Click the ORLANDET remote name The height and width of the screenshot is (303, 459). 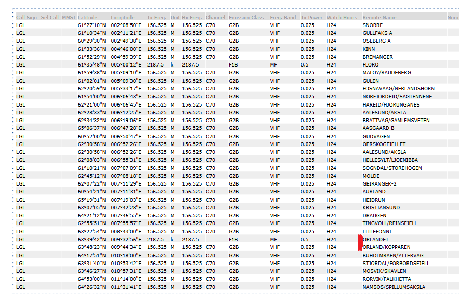coord(375,239)
